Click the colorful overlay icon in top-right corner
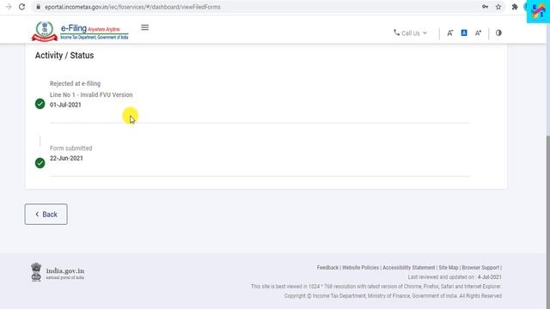 coord(538,11)
